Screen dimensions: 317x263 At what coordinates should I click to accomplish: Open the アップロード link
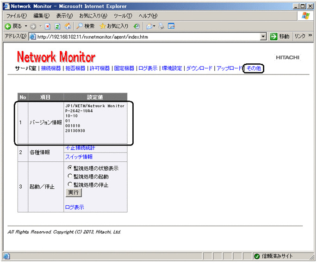230,68
